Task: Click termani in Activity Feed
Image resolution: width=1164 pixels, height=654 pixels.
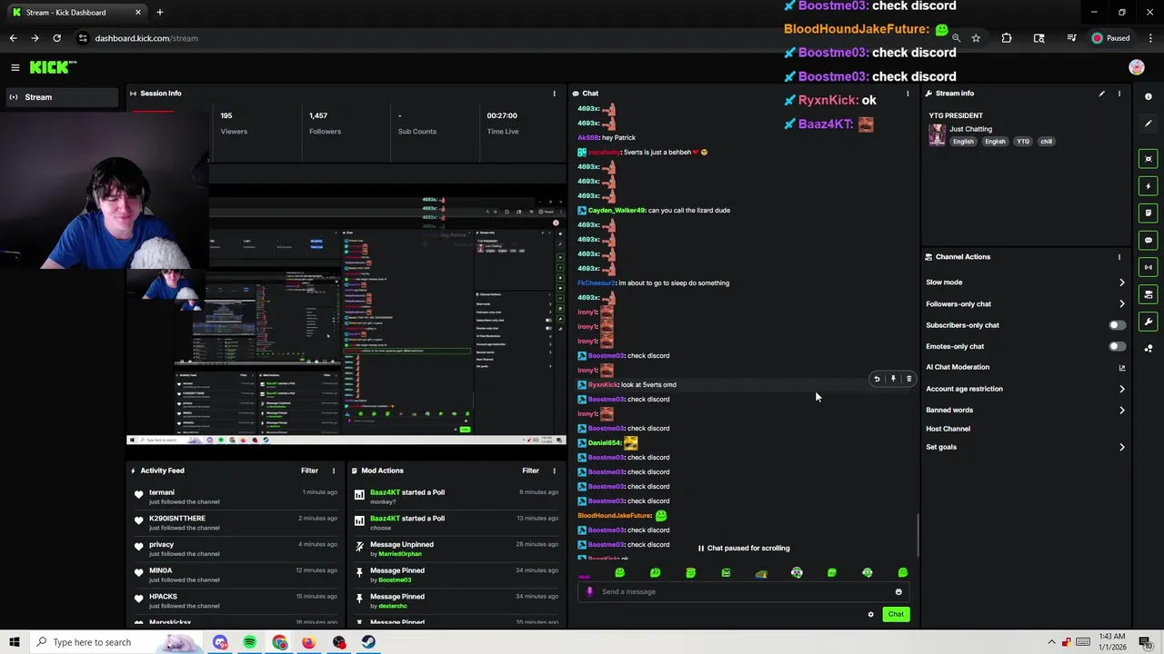Action: 162,492
